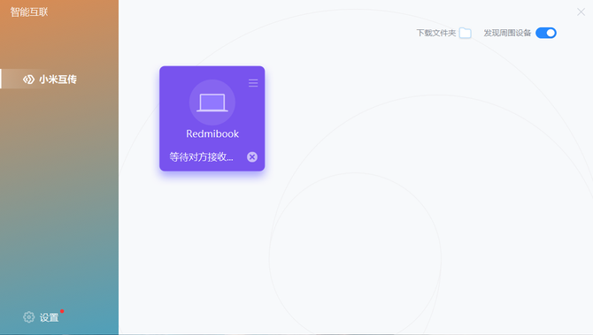Click the settings gear icon
Viewport: 593px width, 335px height.
pyautogui.click(x=28, y=317)
